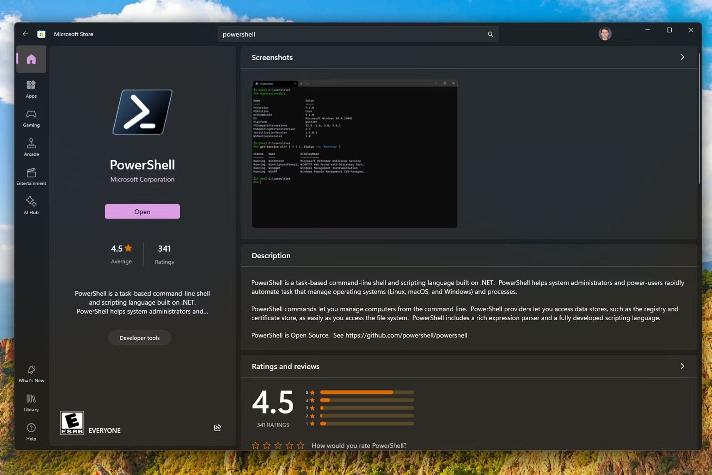Open the Gaming section
Viewport: 712px width, 475px height.
pos(31,118)
